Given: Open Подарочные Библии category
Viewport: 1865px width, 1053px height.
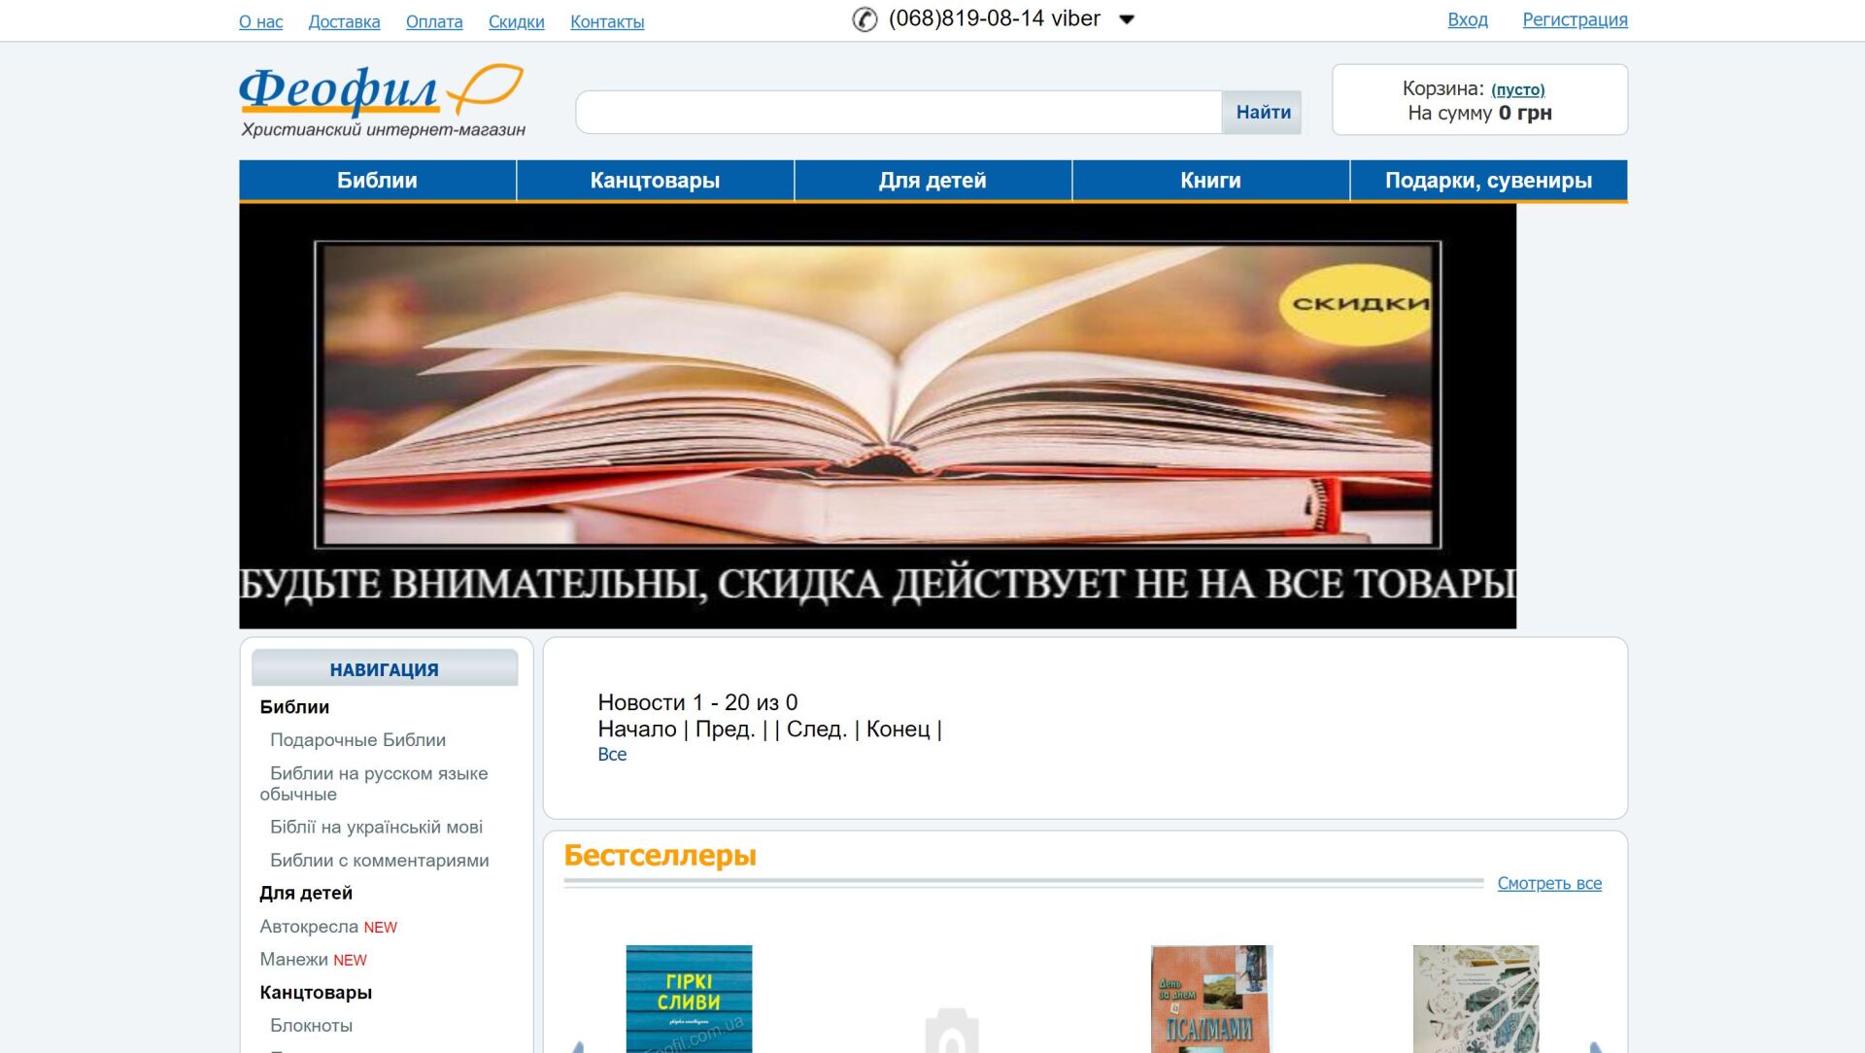Looking at the screenshot, I should (357, 740).
